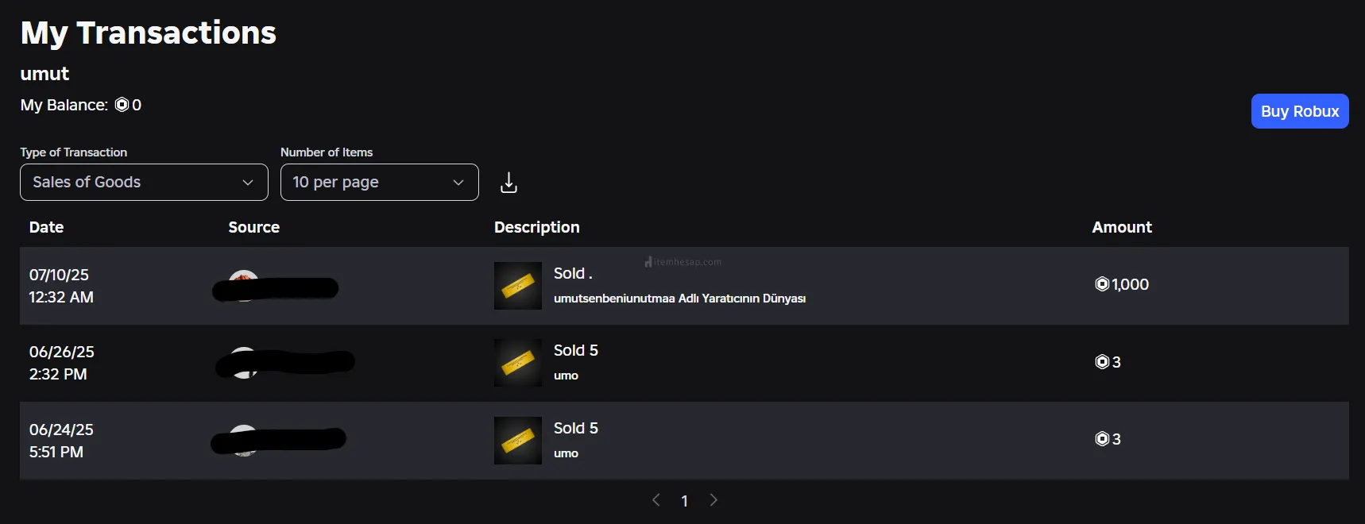Click the Date column header

46,227
